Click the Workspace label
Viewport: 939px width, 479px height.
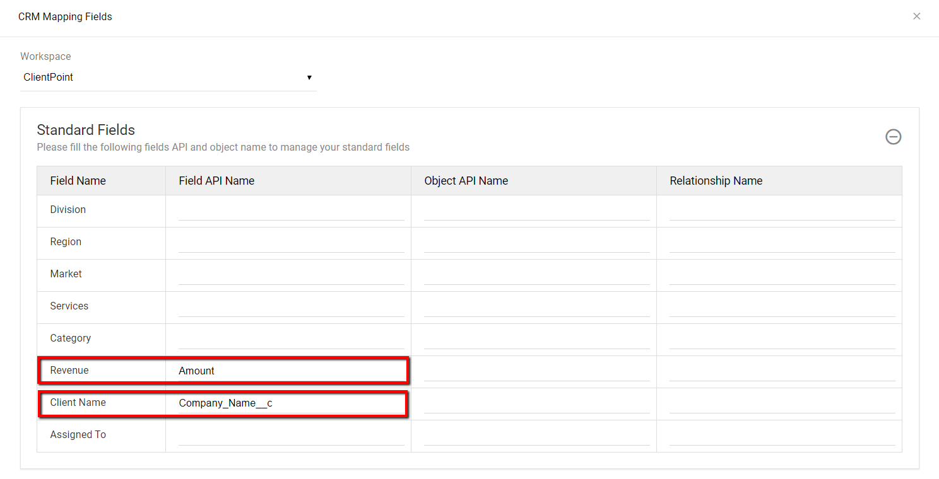[x=45, y=57]
